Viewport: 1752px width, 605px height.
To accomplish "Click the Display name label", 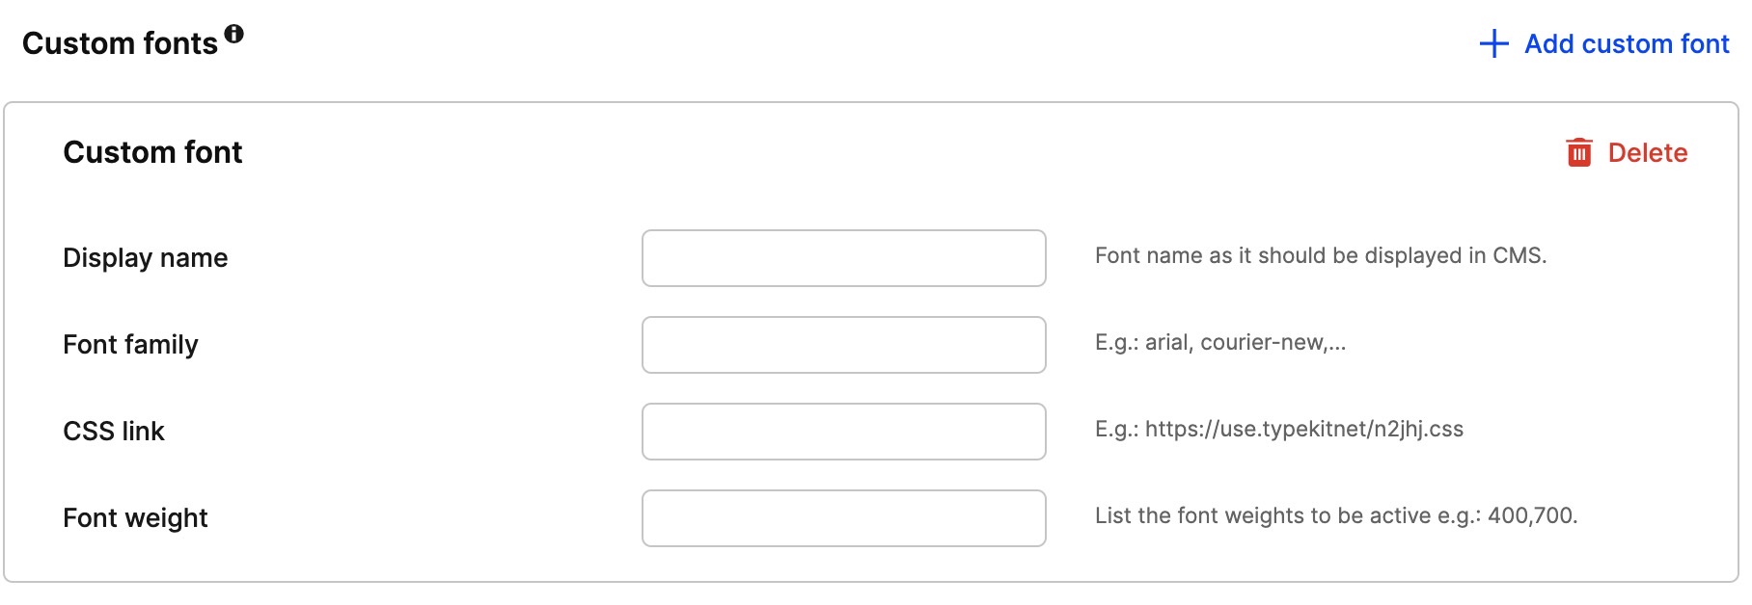I will pyautogui.click(x=146, y=258).
